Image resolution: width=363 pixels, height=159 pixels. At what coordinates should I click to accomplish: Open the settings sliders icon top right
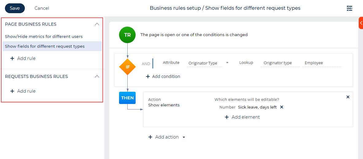point(349,8)
